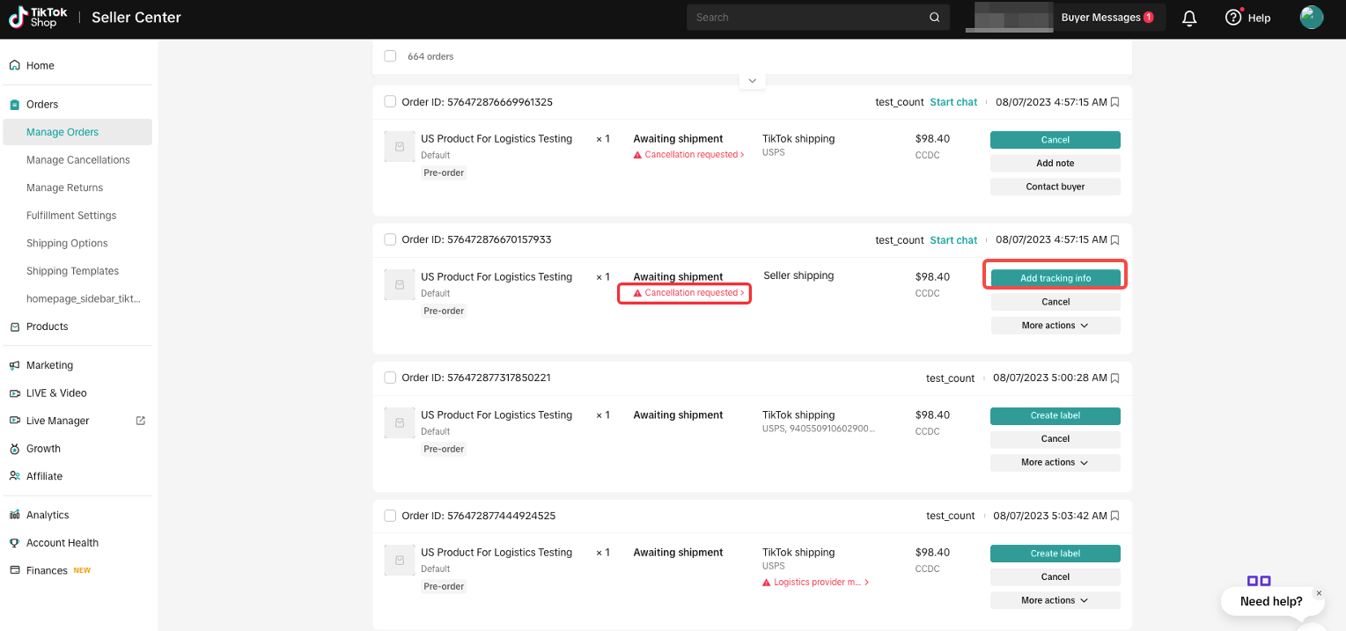Screen dimensions: 1346x631
Task: Expand the collapsed filter chevron above orders
Action: [x=752, y=81]
